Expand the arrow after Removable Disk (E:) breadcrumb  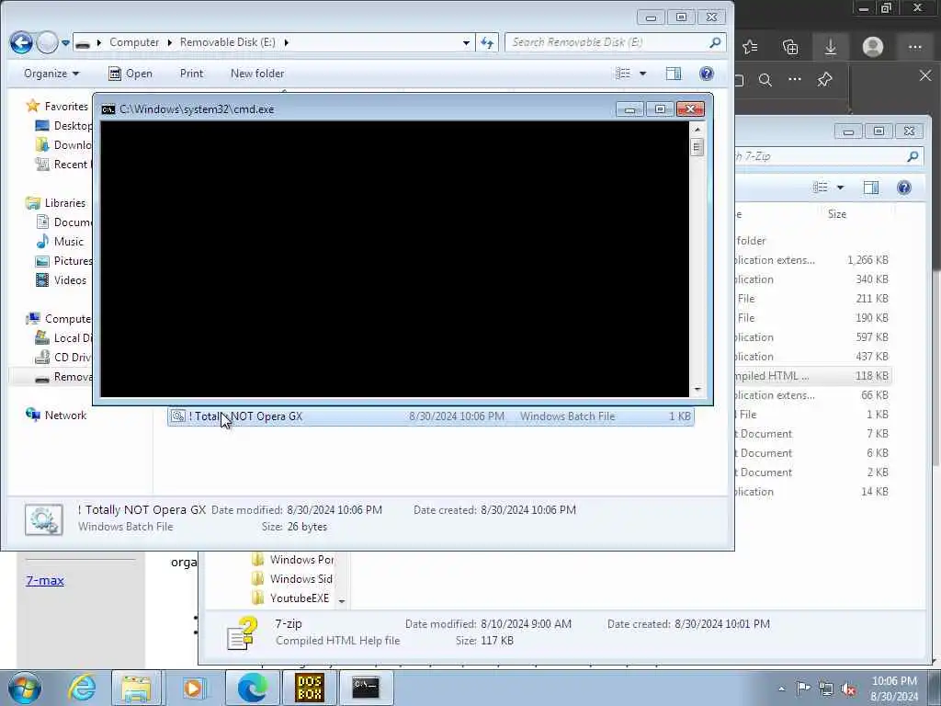287,42
